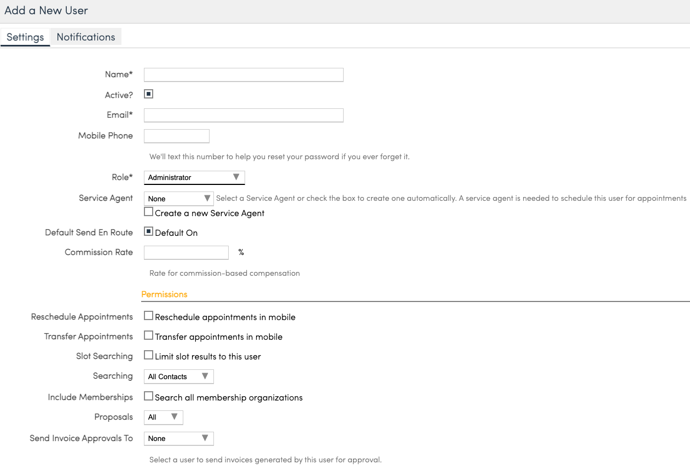Enable Transfer appointments in mobile
Image resolution: width=690 pixels, height=470 pixels.
[x=148, y=335]
